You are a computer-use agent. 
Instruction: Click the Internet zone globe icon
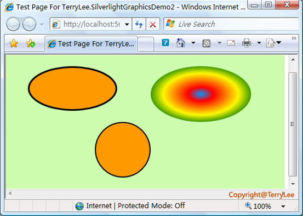[x=79, y=206]
